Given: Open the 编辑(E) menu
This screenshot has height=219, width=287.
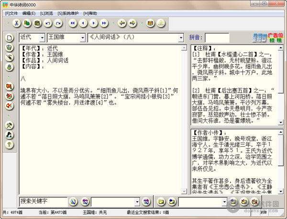Looking at the screenshot, I should (x=29, y=13).
